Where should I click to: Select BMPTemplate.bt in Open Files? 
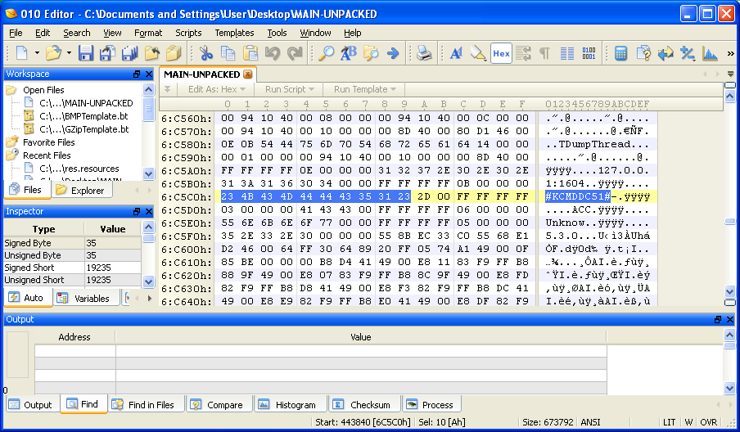(83, 116)
